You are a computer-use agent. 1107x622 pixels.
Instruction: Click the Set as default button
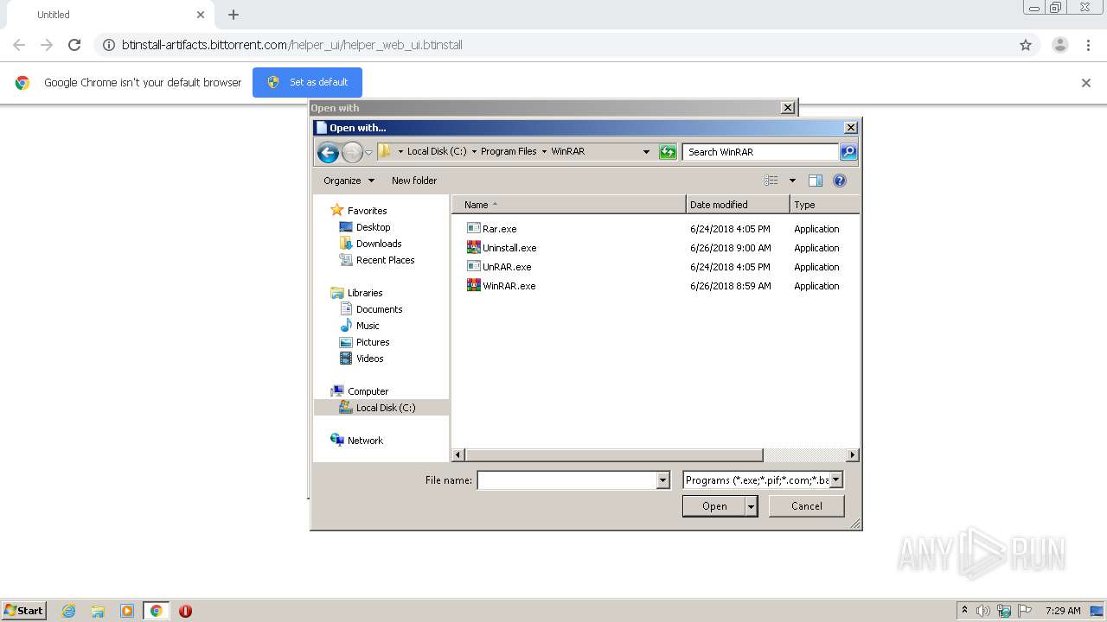(307, 82)
